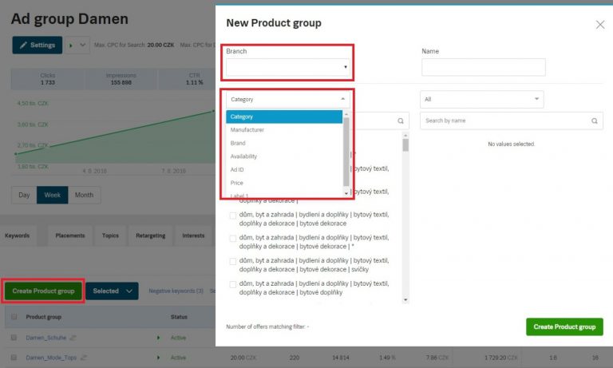Viewport: 613px width, 368px height.
Task: Open the Settings button
Action: click(x=38, y=45)
